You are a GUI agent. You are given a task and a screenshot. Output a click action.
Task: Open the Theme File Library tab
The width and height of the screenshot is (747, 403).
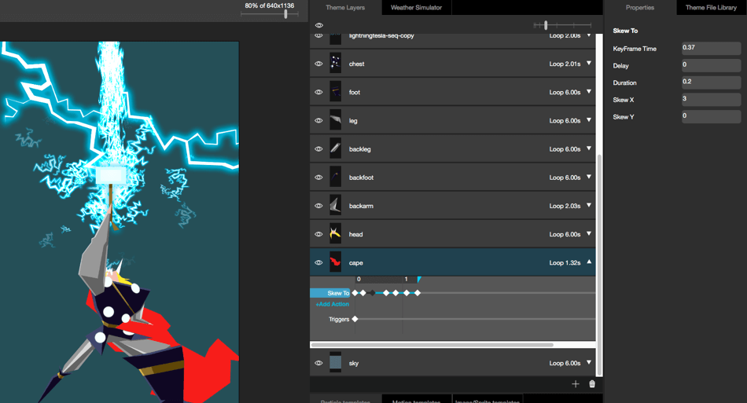point(711,8)
